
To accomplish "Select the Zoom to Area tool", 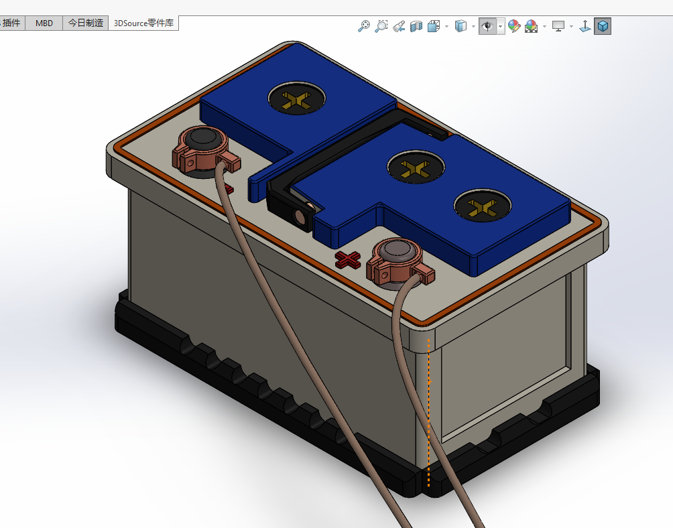I will [x=381, y=26].
